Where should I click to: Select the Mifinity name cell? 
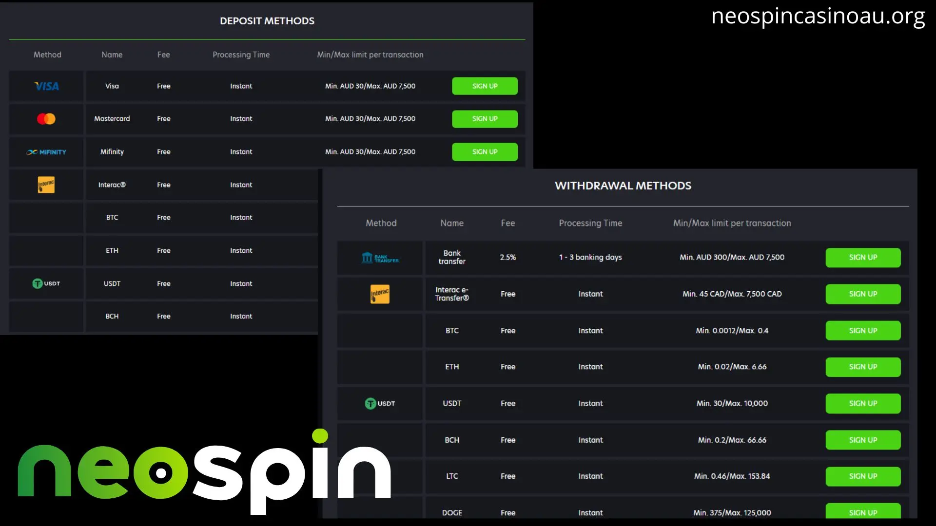(x=112, y=152)
